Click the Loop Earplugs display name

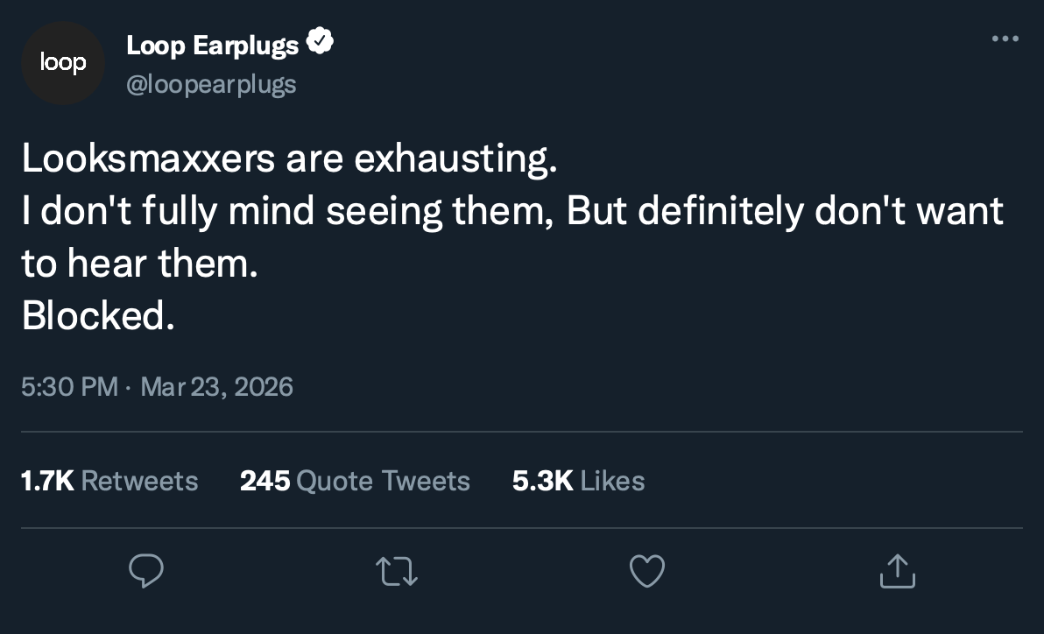click(x=212, y=45)
